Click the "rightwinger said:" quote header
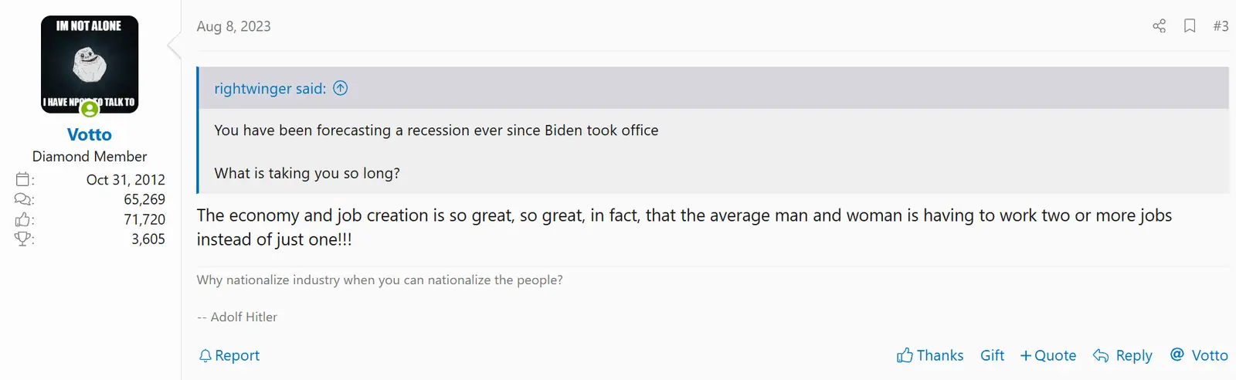1236x380 pixels. point(270,89)
